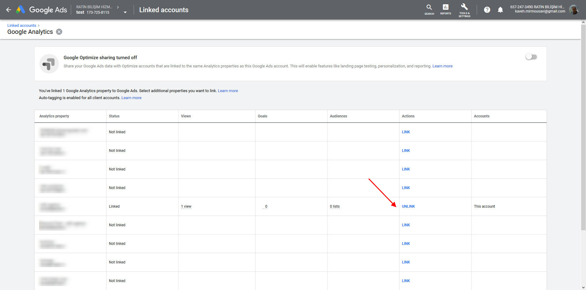This screenshot has height=290, width=586.
Task: Click the Views column header
Action: tap(186, 116)
